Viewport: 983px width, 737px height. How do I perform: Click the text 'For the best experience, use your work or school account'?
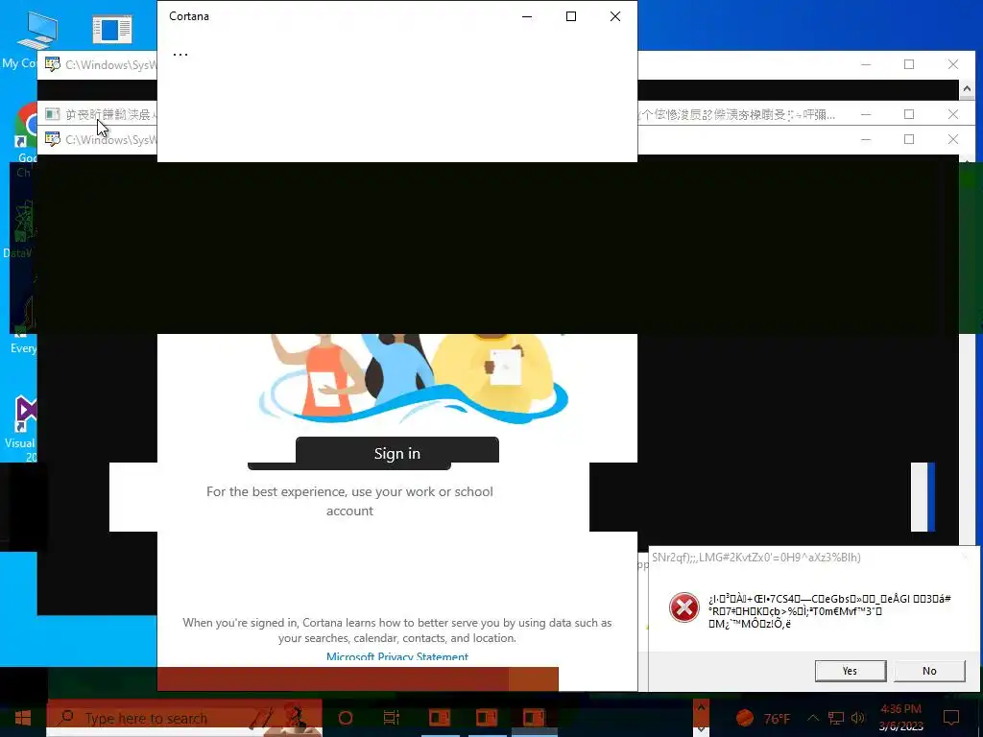coord(349,501)
